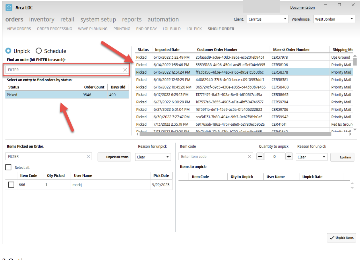
Task: Tick the checkbox for item code 666
Action: [11, 185]
